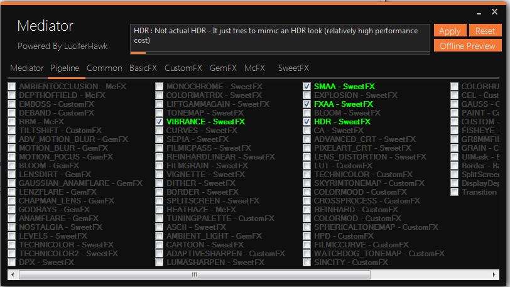Enable DEPTHOFFIELD - McFX checkbox
510x287 pixels.
click(x=12, y=95)
